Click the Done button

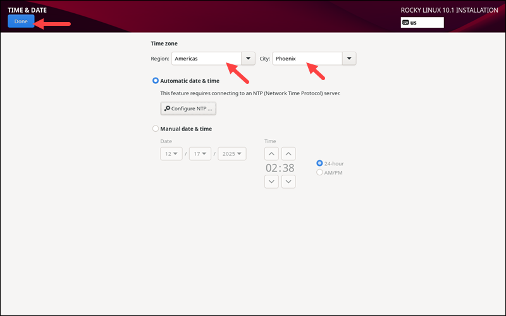tap(21, 21)
